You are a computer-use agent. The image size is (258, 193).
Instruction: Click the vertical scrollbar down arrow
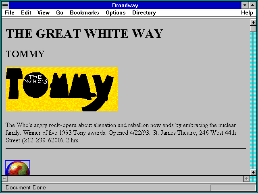click(x=253, y=172)
